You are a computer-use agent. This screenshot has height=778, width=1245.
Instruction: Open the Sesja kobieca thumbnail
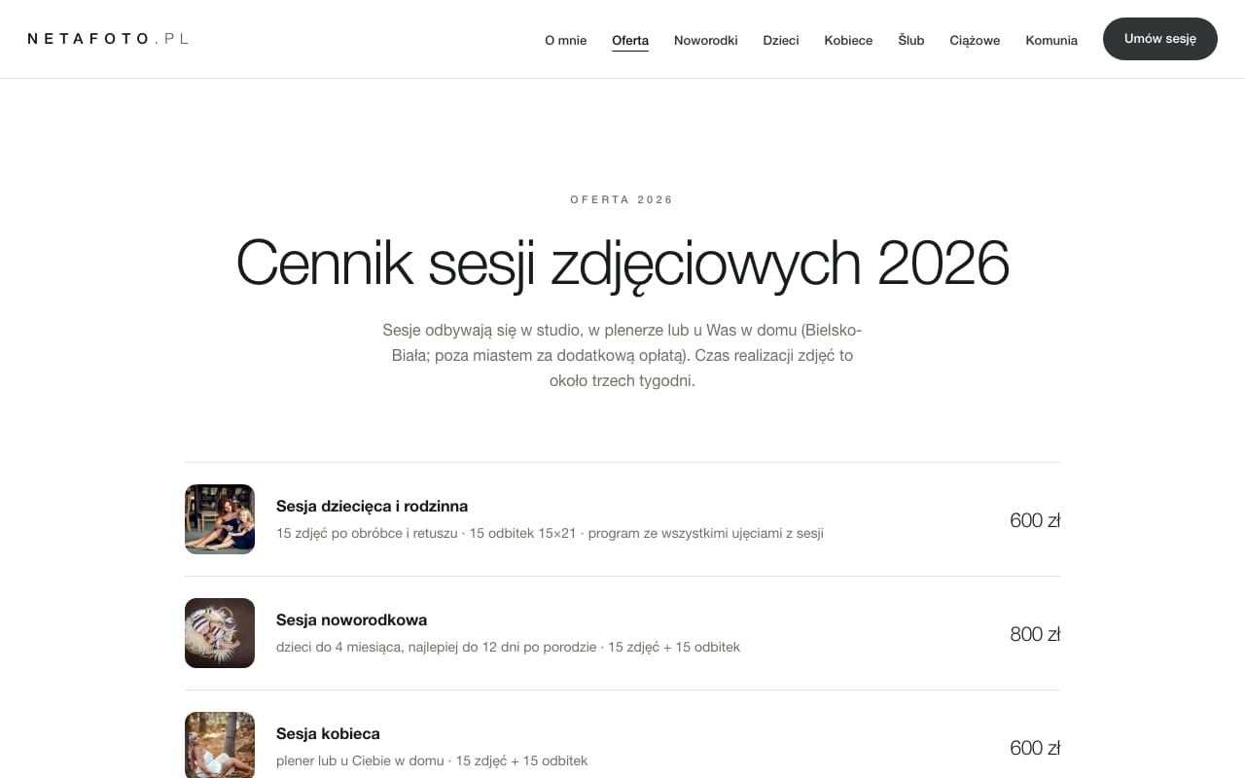(220, 745)
